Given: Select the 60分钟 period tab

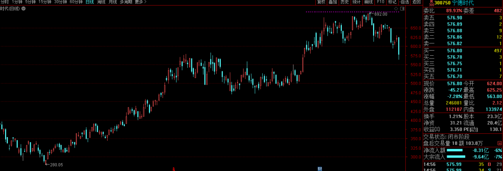Looking at the screenshot, I should (x=76, y=2).
